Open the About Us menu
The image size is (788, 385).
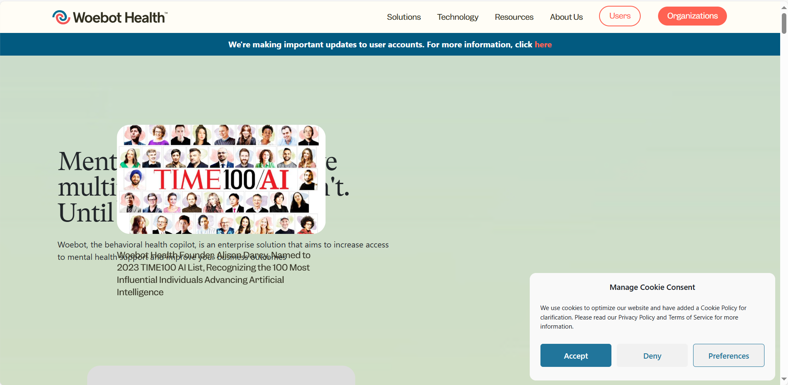tap(566, 17)
